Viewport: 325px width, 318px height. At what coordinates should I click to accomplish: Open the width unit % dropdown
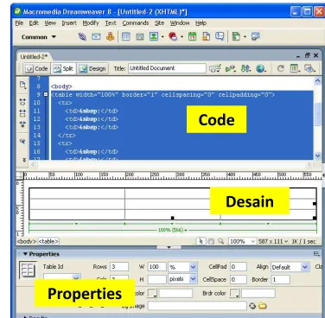tap(194, 267)
